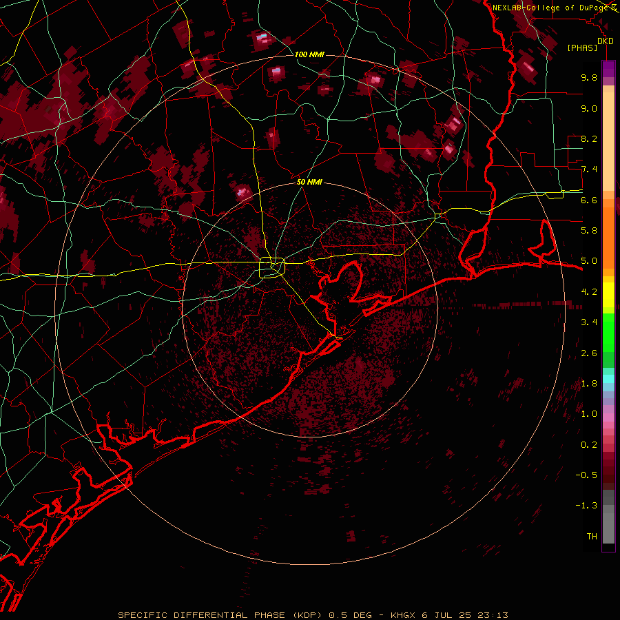Pick the bright green segment of the color bar

[x=608, y=332]
